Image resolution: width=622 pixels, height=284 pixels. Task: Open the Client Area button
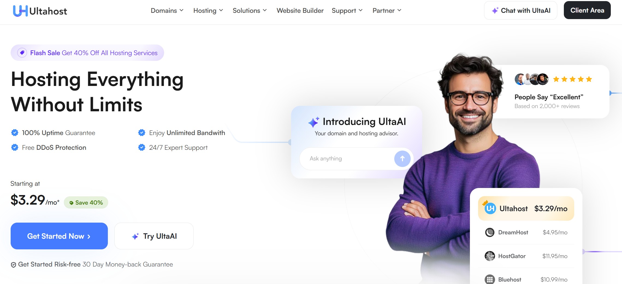[x=587, y=10]
